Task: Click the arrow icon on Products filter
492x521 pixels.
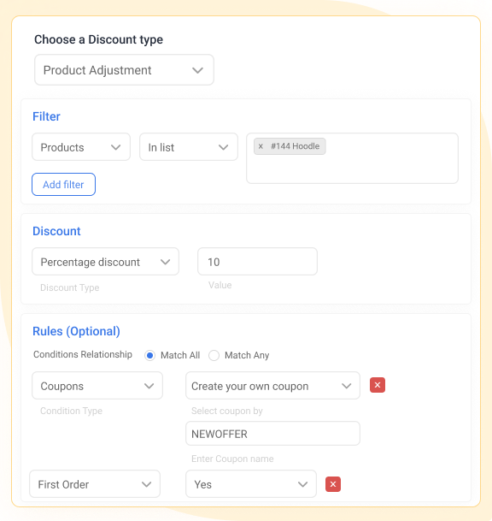Action: [x=116, y=147]
